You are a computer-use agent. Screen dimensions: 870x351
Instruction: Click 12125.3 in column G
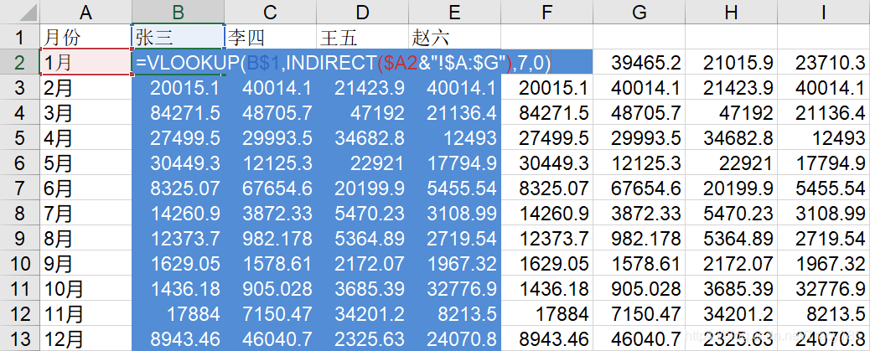639,163
